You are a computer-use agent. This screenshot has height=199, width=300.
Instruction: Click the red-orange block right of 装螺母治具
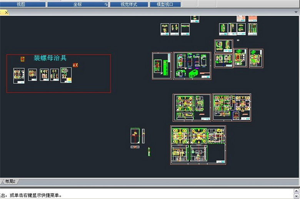[75, 65]
